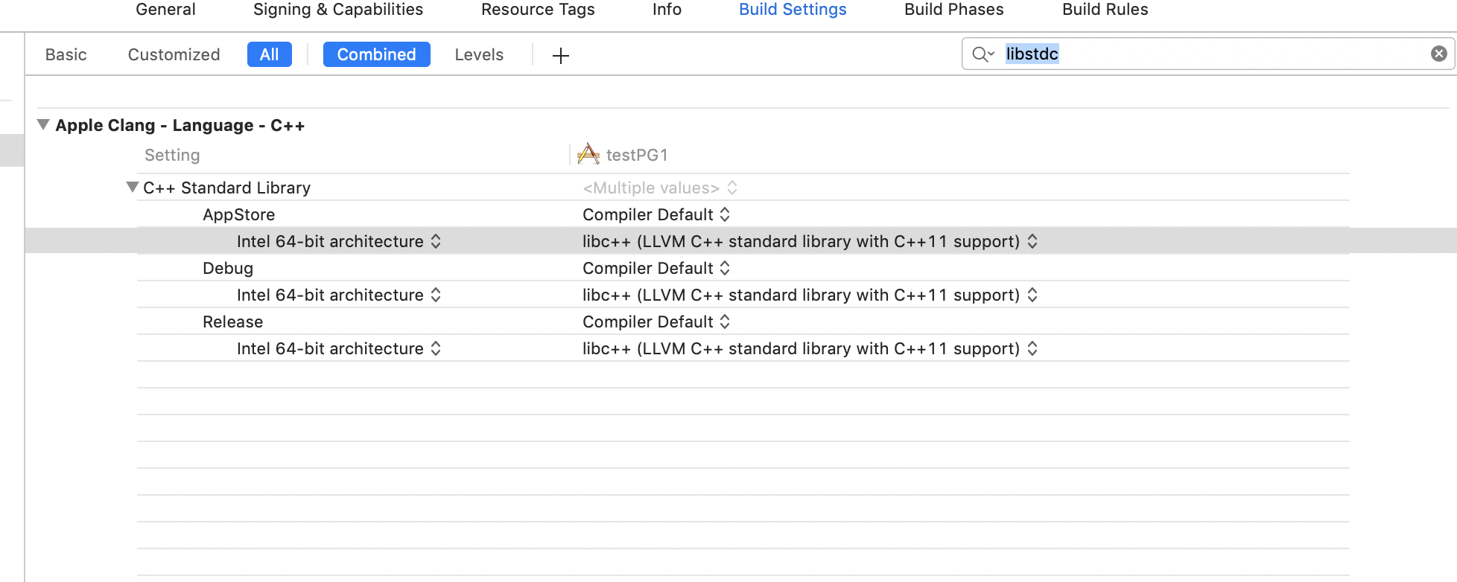Select the Release configuration row

[232, 322]
